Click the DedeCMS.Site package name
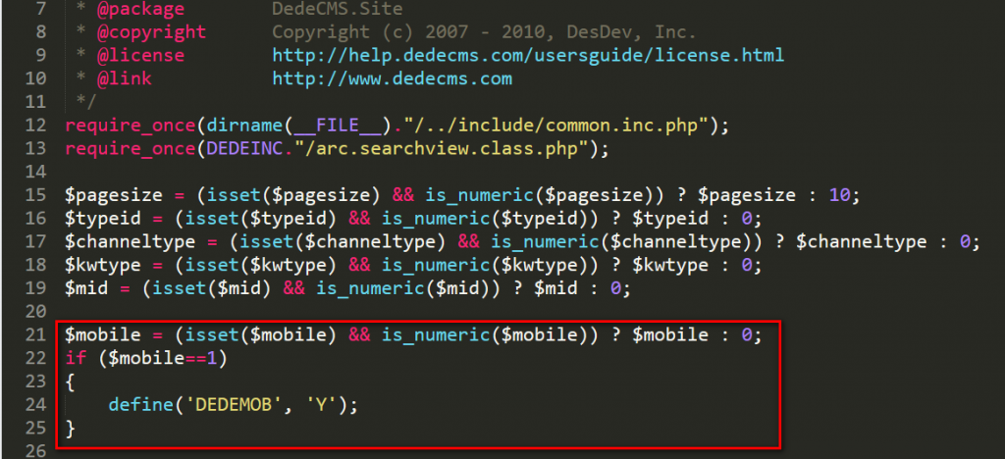Image resolution: width=1005 pixels, height=459 pixels. 338,10
